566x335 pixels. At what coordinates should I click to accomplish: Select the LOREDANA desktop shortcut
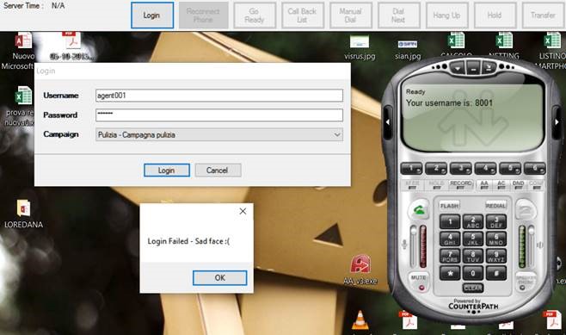click(23, 214)
